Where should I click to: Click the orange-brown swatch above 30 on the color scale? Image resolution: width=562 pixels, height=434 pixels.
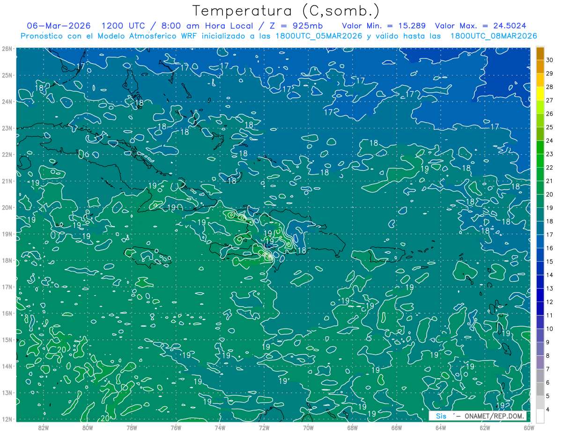540,54
